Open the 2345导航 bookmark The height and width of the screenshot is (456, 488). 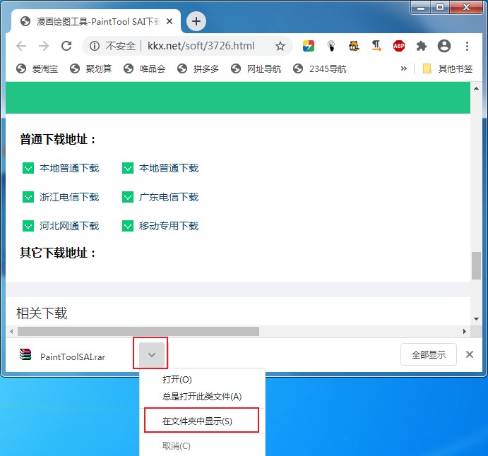pyautogui.click(x=320, y=68)
